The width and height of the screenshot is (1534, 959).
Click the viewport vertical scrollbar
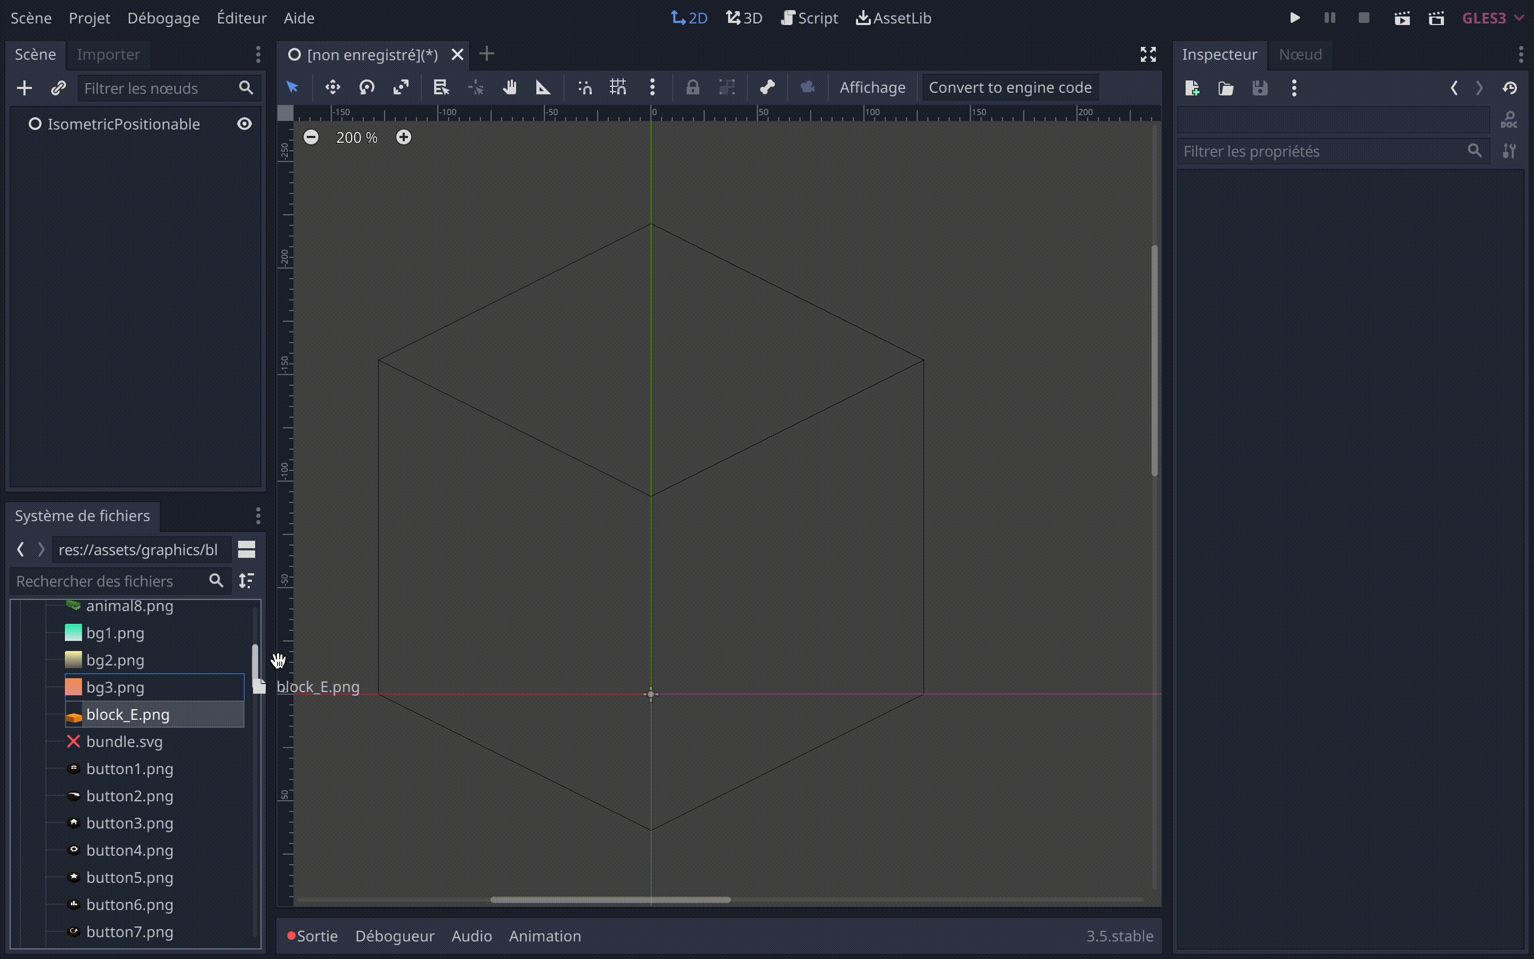(1154, 360)
